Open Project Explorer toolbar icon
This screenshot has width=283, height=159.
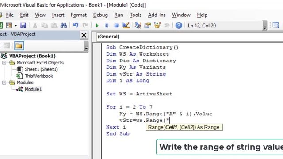click(138, 26)
